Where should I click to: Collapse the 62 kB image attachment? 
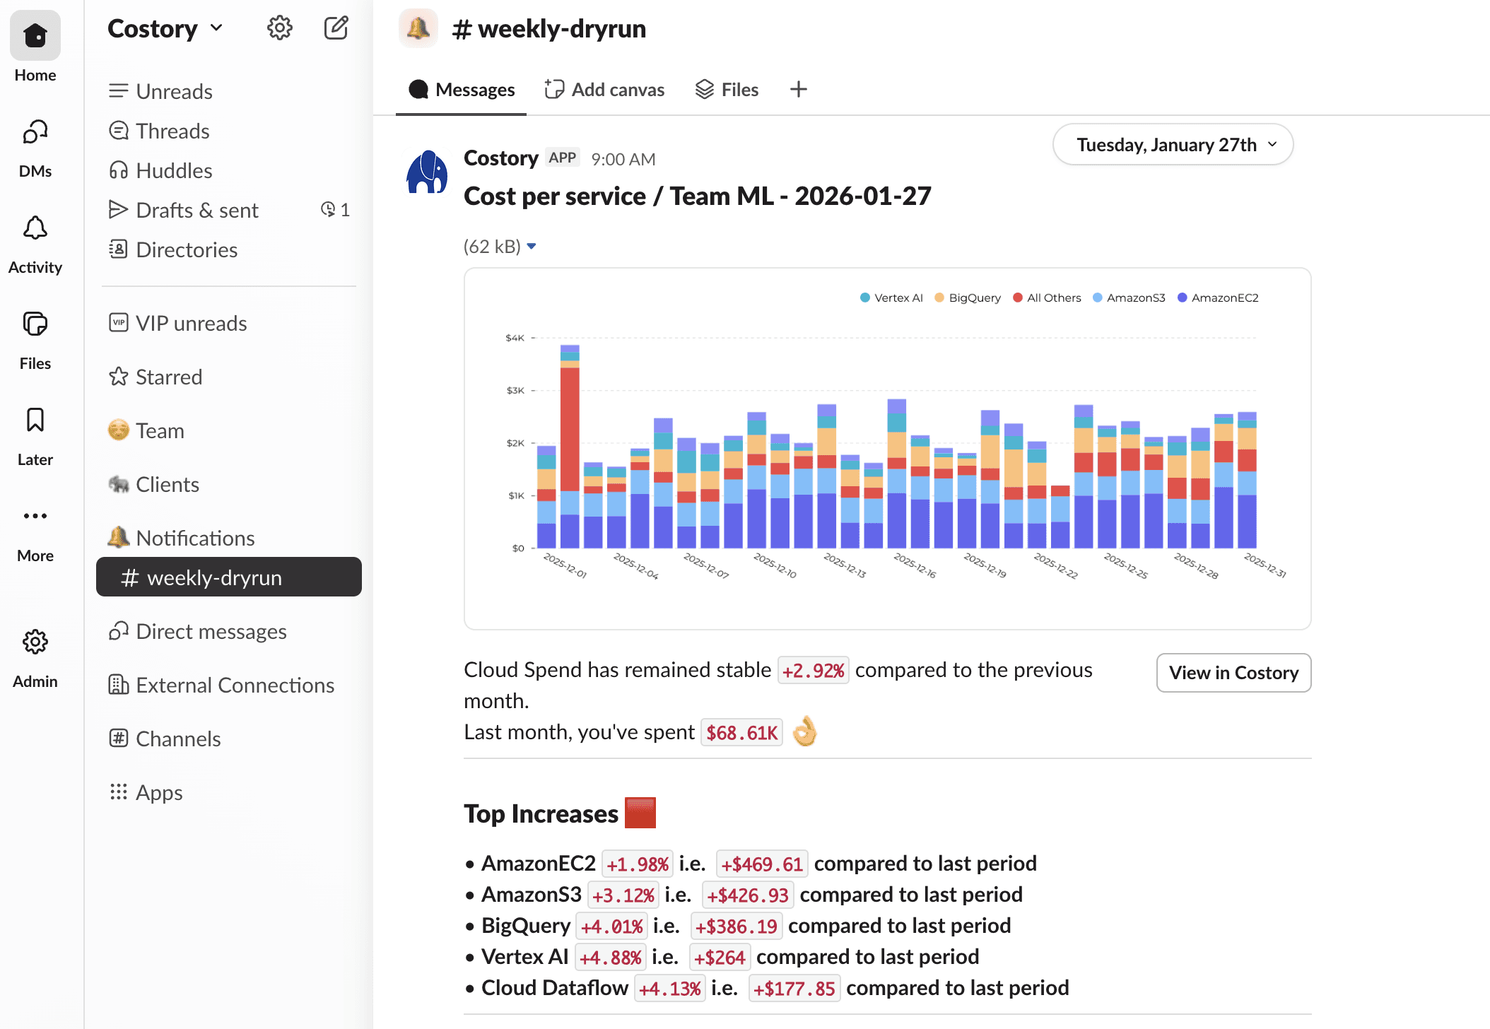pyautogui.click(x=532, y=247)
